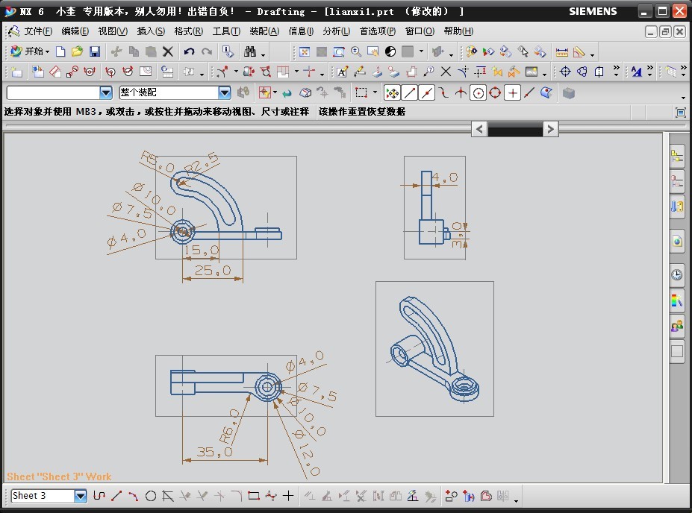Viewport: 692px width, 513px height.
Task: Click the scroll right arrow button
Action: pyautogui.click(x=550, y=129)
